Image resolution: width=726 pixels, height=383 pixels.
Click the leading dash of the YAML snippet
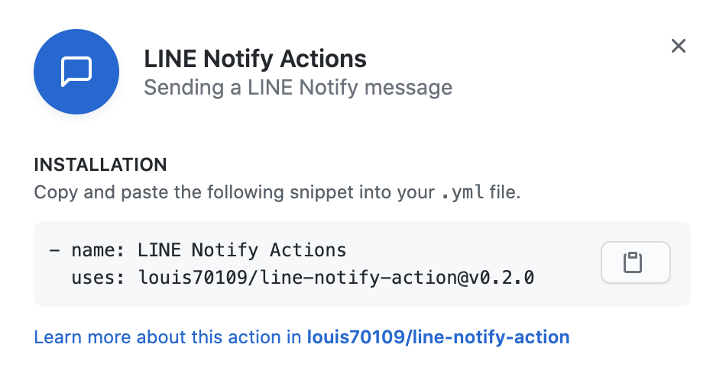[54, 250]
